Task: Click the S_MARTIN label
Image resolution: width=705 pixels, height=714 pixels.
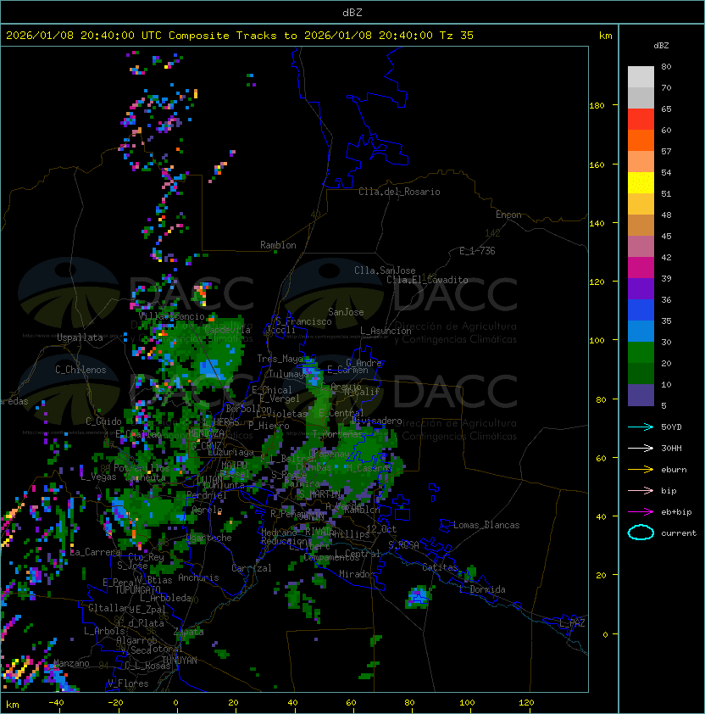Action: [319, 494]
